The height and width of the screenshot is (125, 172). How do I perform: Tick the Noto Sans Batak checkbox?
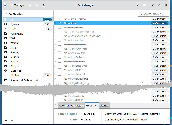click(59, 70)
